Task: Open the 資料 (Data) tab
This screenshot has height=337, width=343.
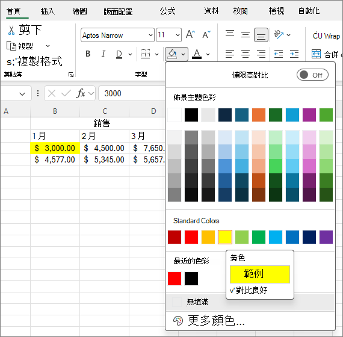Action: pos(211,11)
